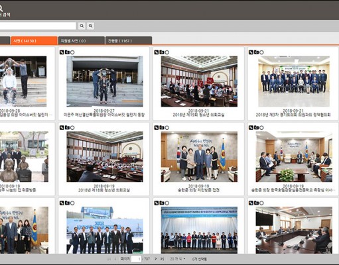
Task: Open the 제18회 청소년 의회교실 thumbnail
Action: coord(105,157)
